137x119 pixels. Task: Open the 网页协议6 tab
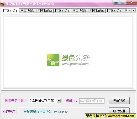97,11
